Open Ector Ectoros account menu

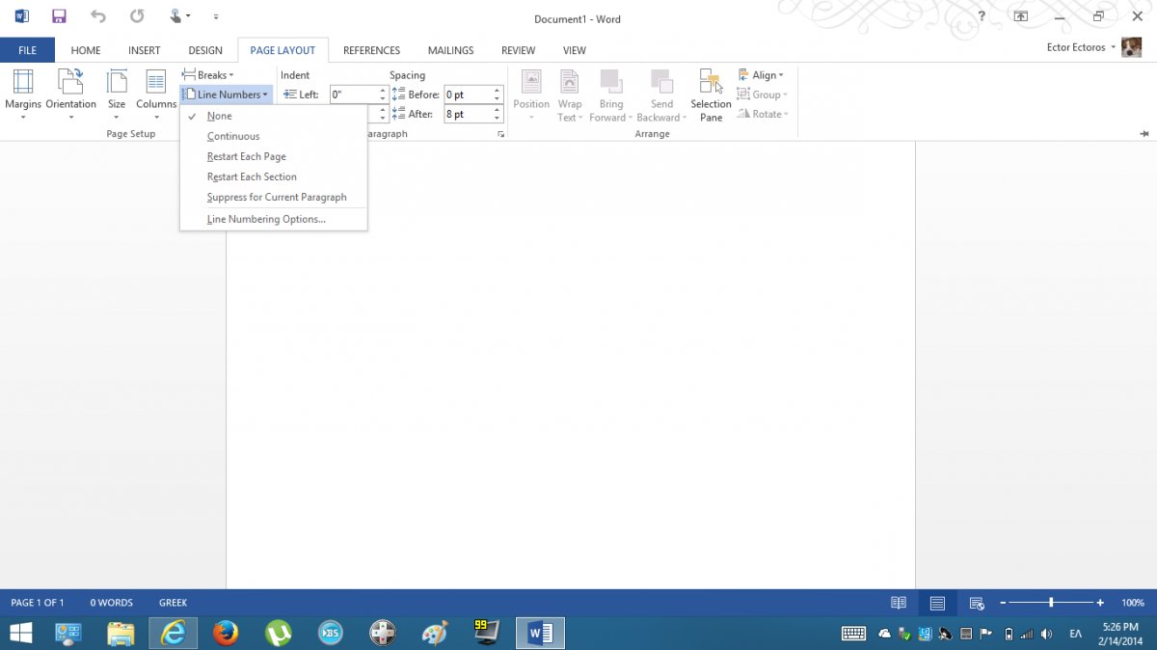[1080, 47]
